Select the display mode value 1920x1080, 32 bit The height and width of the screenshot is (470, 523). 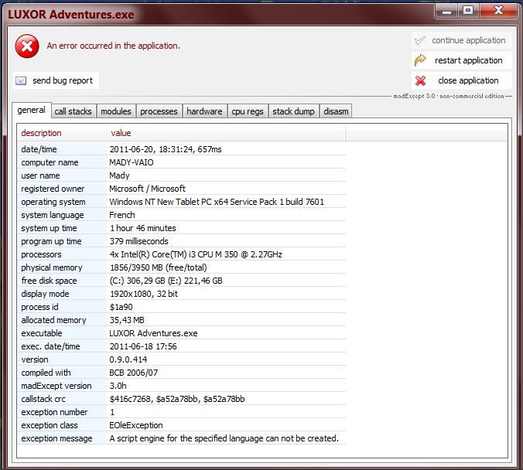tap(144, 294)
